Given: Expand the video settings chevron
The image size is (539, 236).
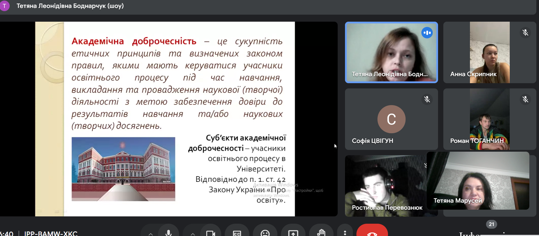Looking at the screenshot, I should [x=193, y=233].
